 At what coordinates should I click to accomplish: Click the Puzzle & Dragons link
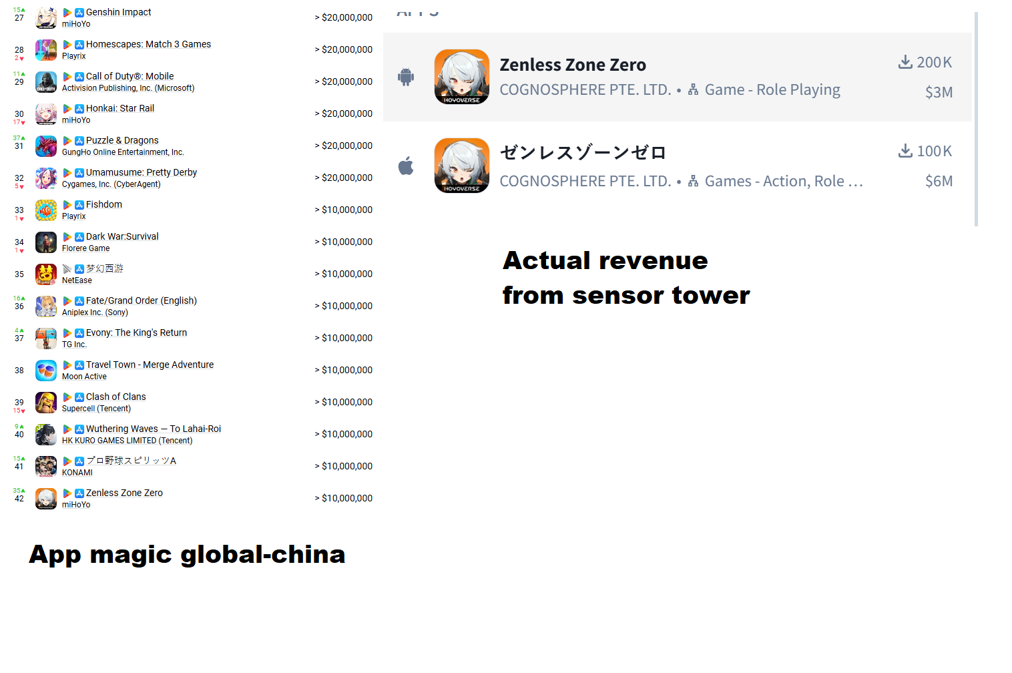[122, 141]
